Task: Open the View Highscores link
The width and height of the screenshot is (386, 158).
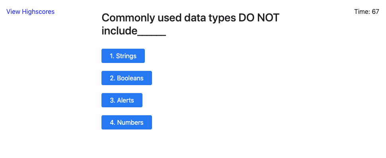Action: tap(30, 11)
